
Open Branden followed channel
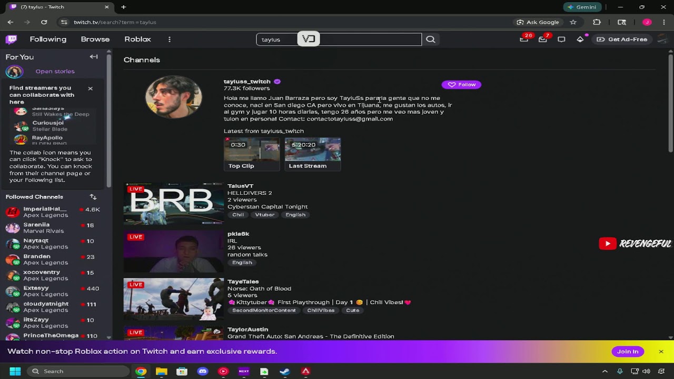coord(53,260)
